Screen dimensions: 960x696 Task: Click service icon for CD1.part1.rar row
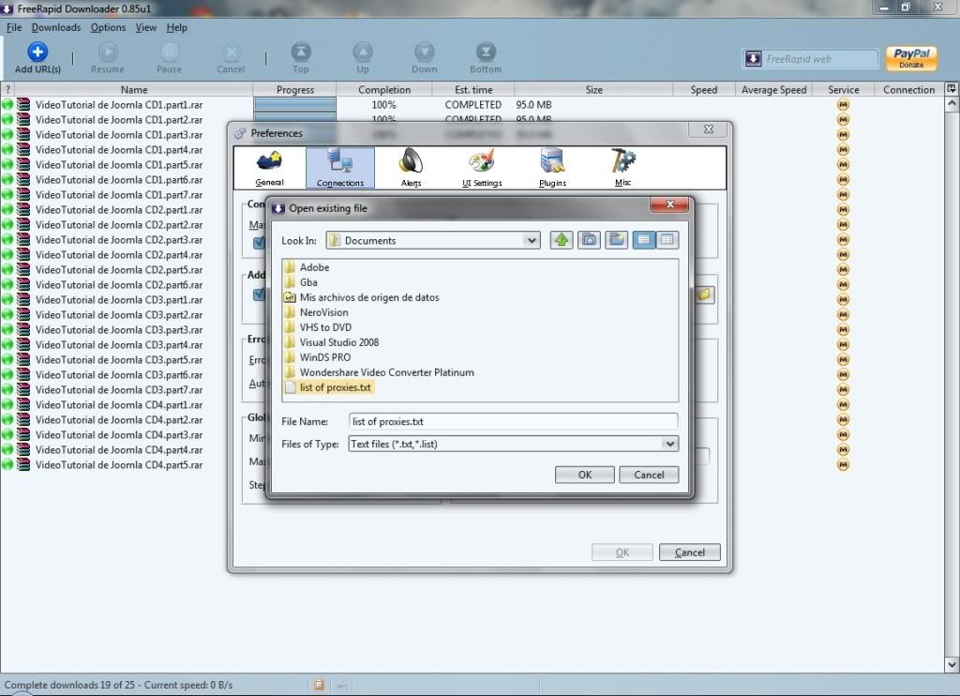[843, 105]
